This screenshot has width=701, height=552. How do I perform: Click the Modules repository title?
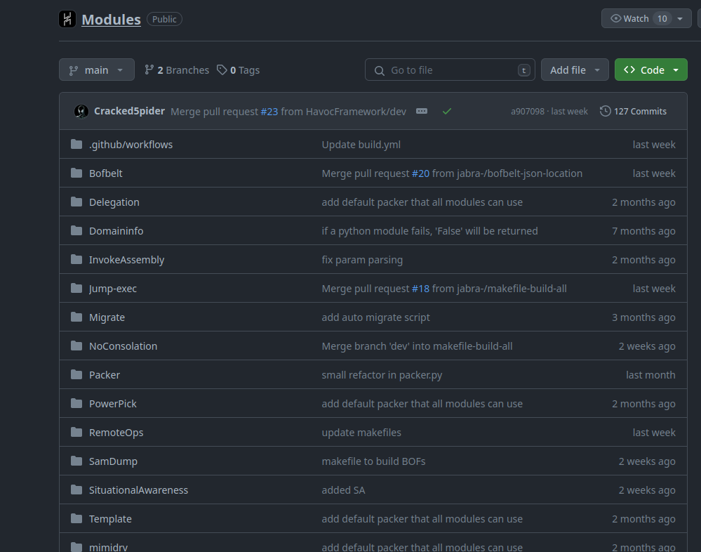click(x=111, y=20)
